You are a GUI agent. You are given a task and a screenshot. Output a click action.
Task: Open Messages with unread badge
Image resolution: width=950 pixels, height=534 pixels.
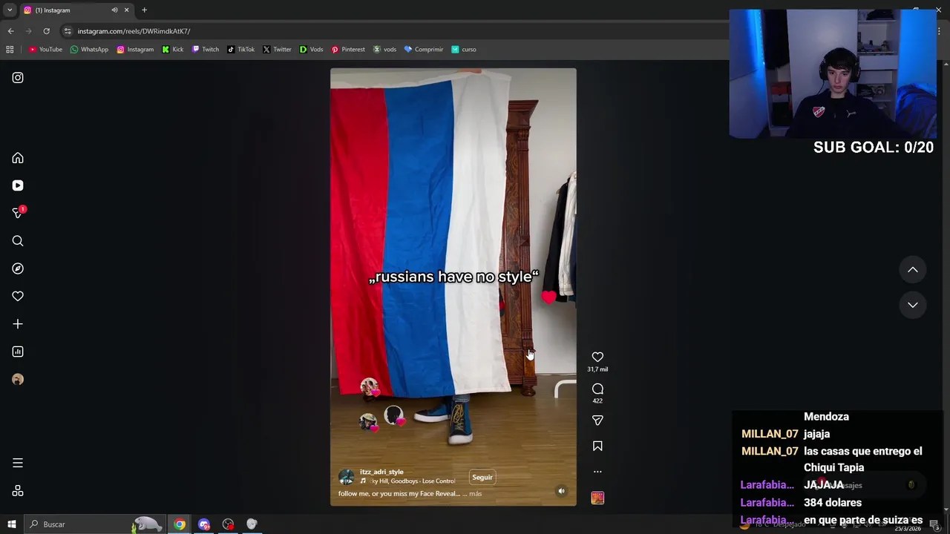point(18,213)
